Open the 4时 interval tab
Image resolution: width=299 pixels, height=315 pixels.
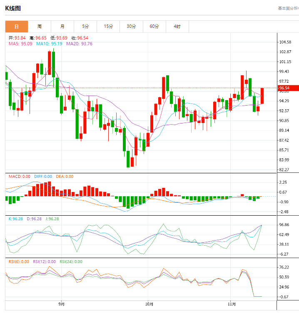pyautogui.click(x=177, y=26)
